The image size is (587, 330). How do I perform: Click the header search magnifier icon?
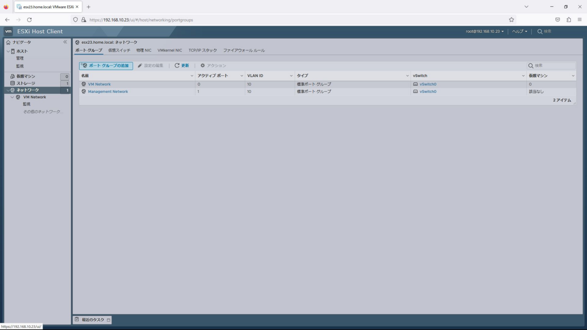540,31
